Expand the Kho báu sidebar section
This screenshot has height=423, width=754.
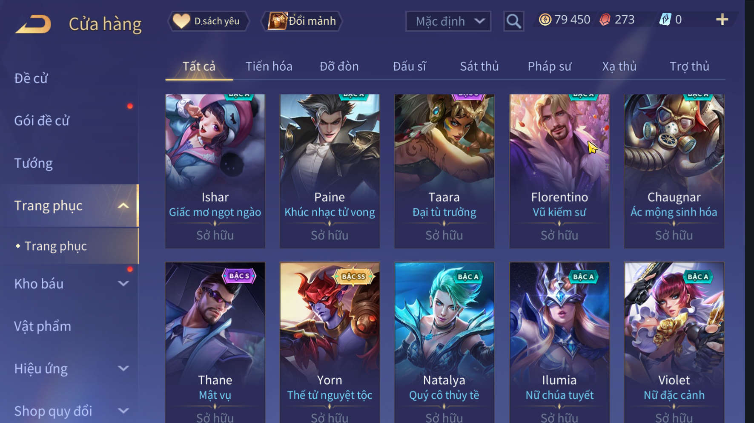[x=123, y=284]
